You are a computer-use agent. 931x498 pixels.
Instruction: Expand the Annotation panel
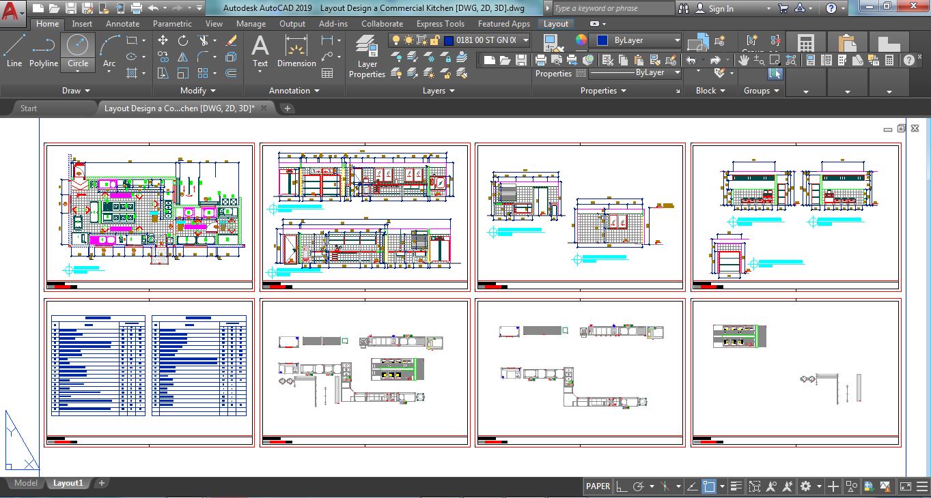pyautogui.click(x=294, y=90)
